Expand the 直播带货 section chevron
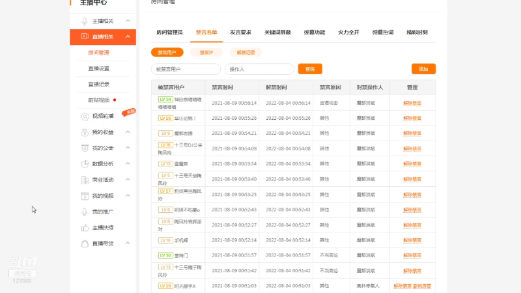521x293 pixels. coord(128,243)
